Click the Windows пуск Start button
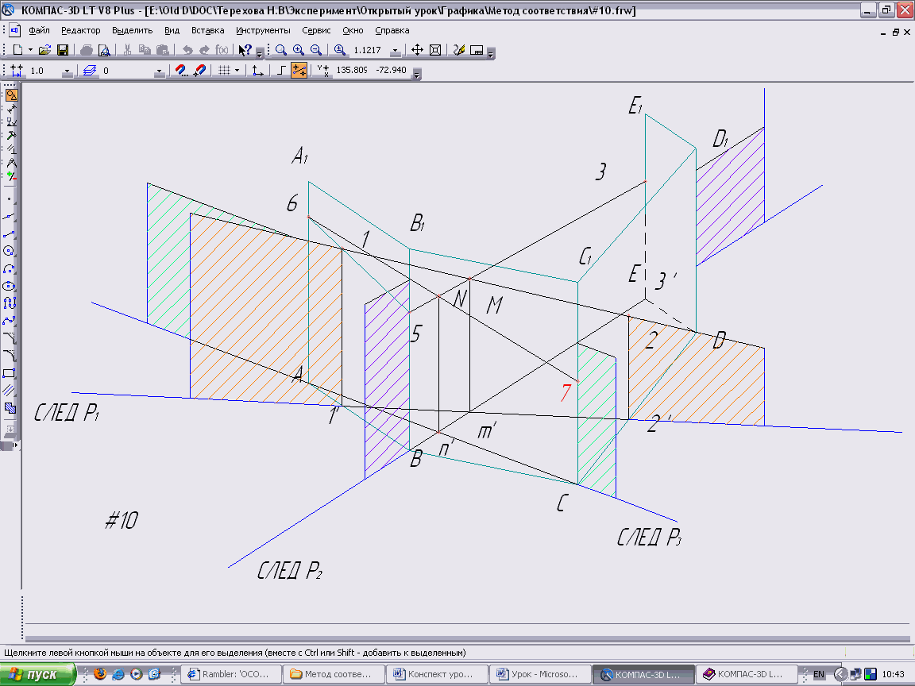The height and width of the screenshot is (686, 915). (x=38, y=674)
